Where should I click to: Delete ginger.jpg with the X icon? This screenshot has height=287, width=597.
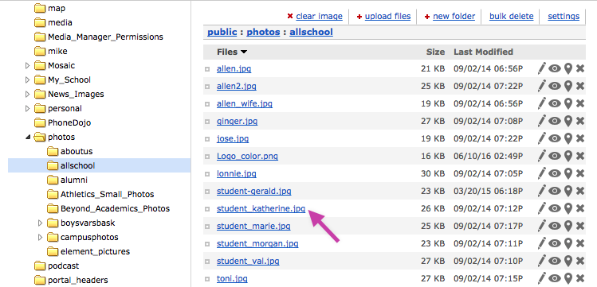tap(580, 121)
